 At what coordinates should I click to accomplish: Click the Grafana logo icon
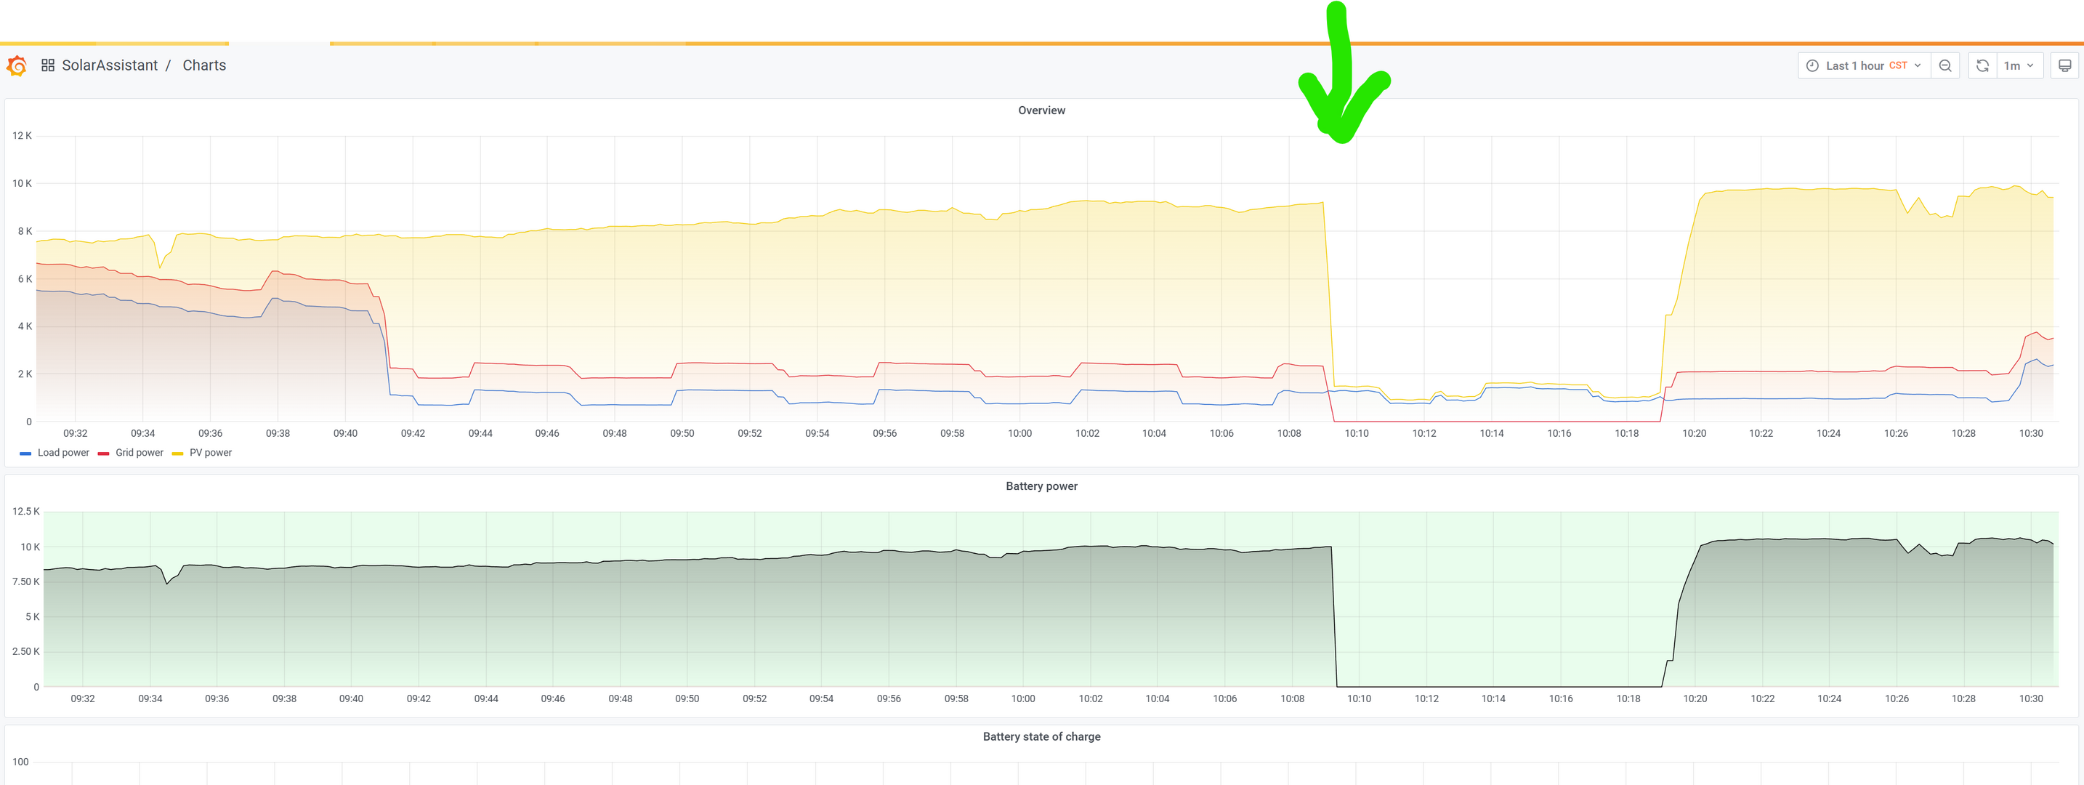coord(17,65)
